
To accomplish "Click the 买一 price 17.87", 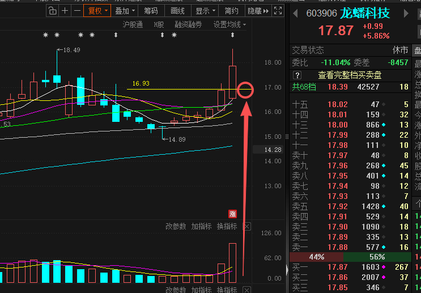I will pyautogui.click(x=338, y=267).
